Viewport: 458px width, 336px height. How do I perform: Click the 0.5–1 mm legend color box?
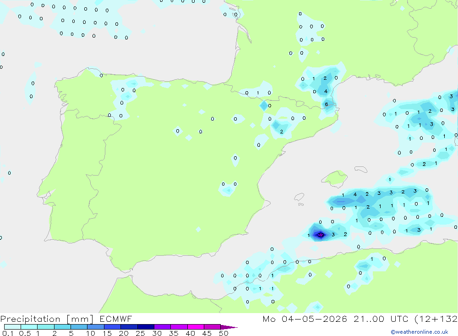[x=29, y=327]
